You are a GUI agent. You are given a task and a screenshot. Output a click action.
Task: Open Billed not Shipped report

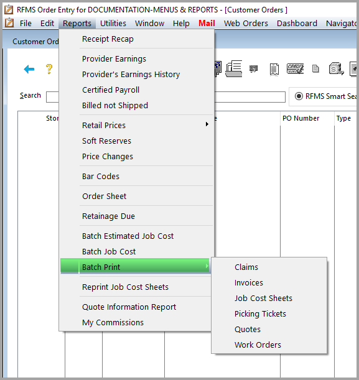click(137, 106)
